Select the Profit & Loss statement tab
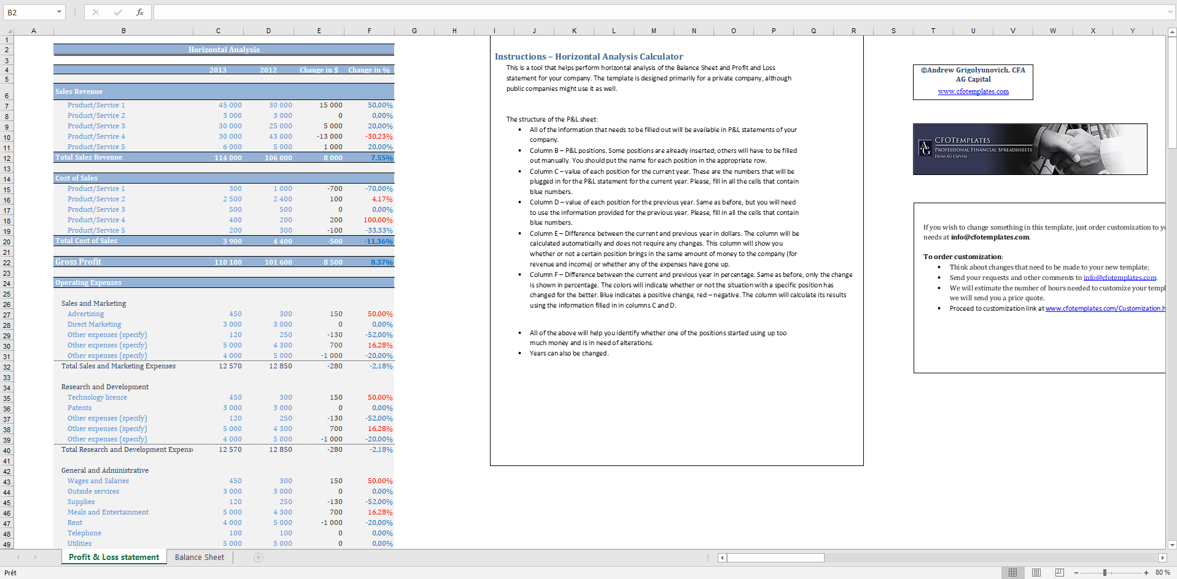This screenshot has width=1177, height=579. [114, 558]
